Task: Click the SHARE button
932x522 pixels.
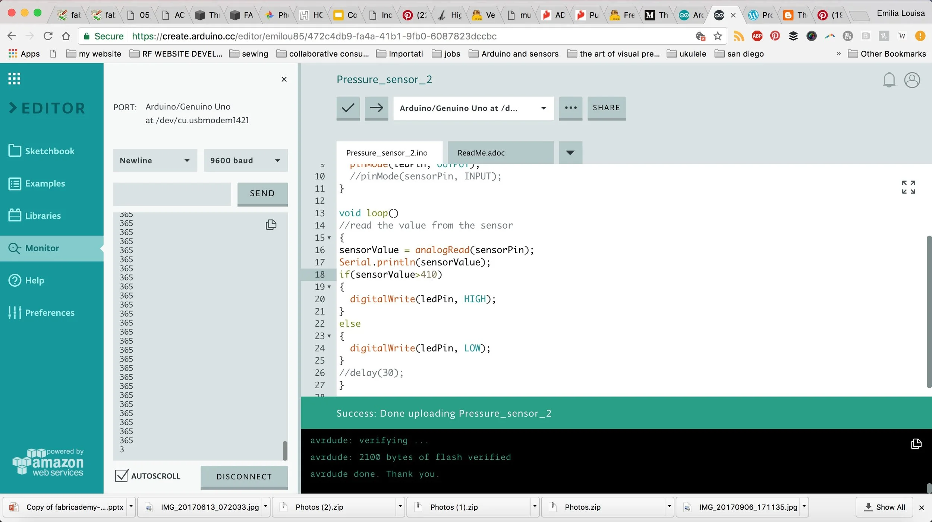Action: click(607, 108)
